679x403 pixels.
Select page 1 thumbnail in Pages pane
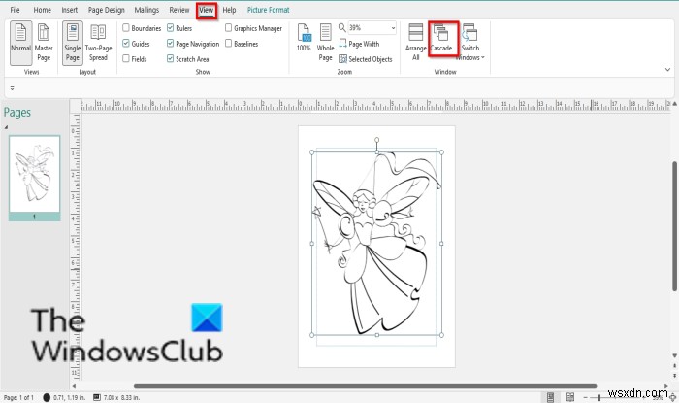(35, 178)
